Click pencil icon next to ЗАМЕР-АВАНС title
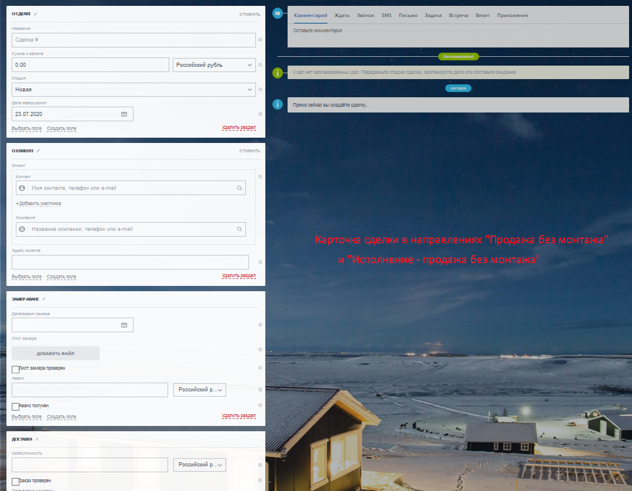Image resolution: width=632 pixels, height=491 pixels. 44,299
